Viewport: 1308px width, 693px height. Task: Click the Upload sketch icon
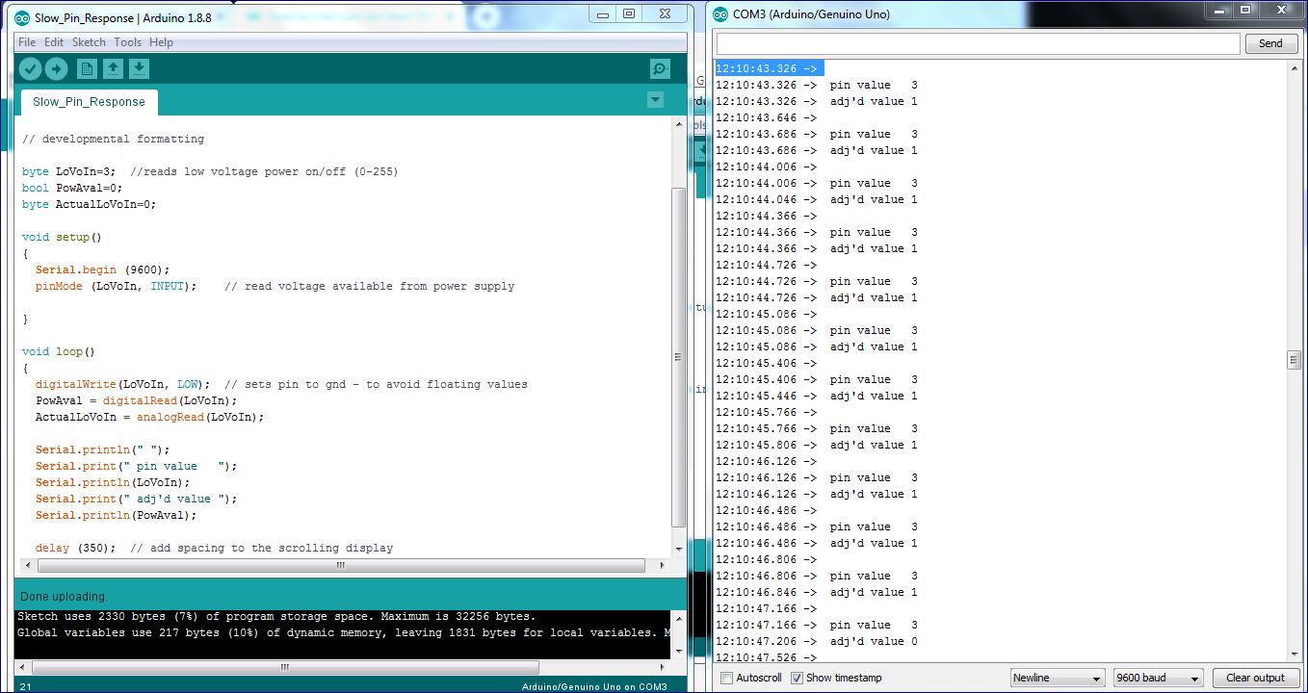pyautogui.click(x=57, y=68)
